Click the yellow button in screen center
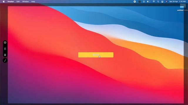188x105 pixels. 96,55
